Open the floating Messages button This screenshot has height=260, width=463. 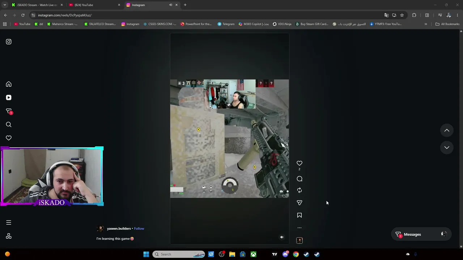421,234
